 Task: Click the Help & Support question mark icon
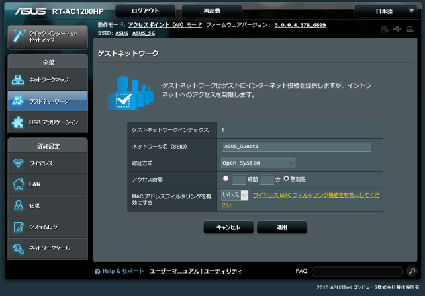point(97,272)
